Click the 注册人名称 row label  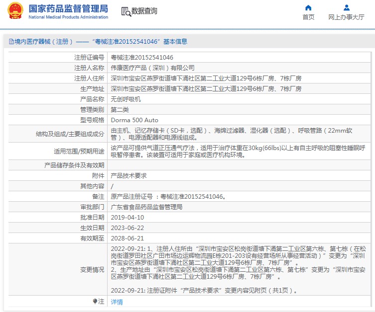point(89,68)
